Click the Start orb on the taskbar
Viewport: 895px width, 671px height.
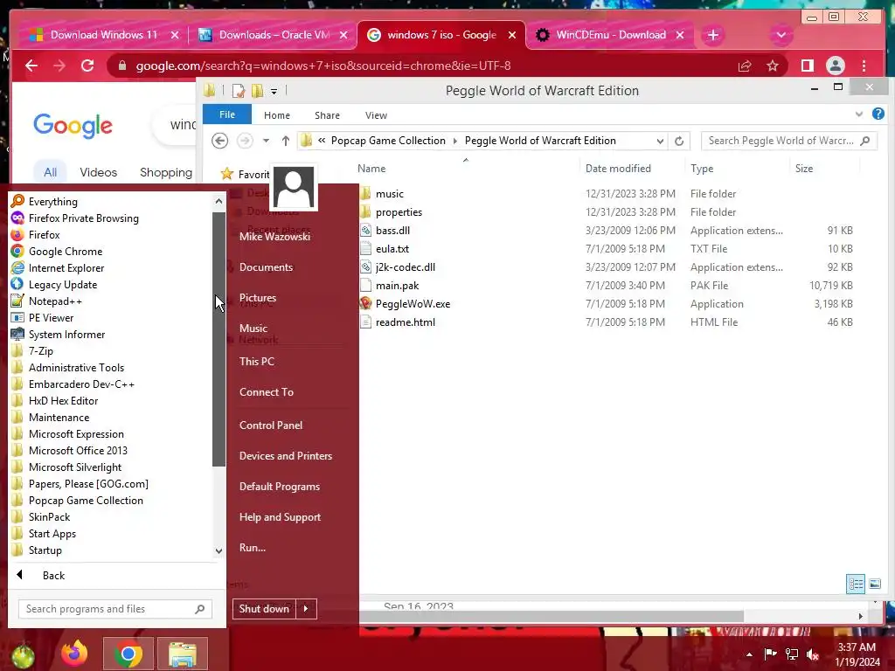[x=23, y=655]
